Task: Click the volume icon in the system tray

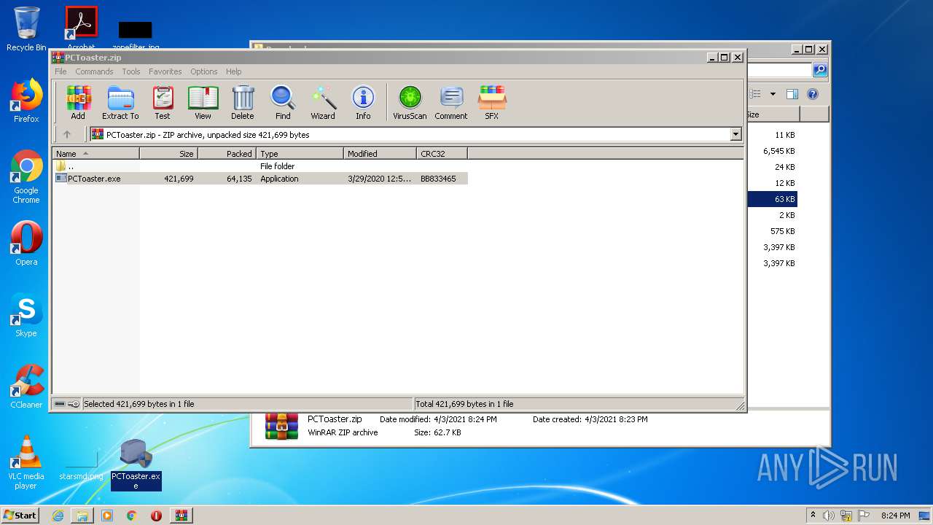Action: coord(829,516)
